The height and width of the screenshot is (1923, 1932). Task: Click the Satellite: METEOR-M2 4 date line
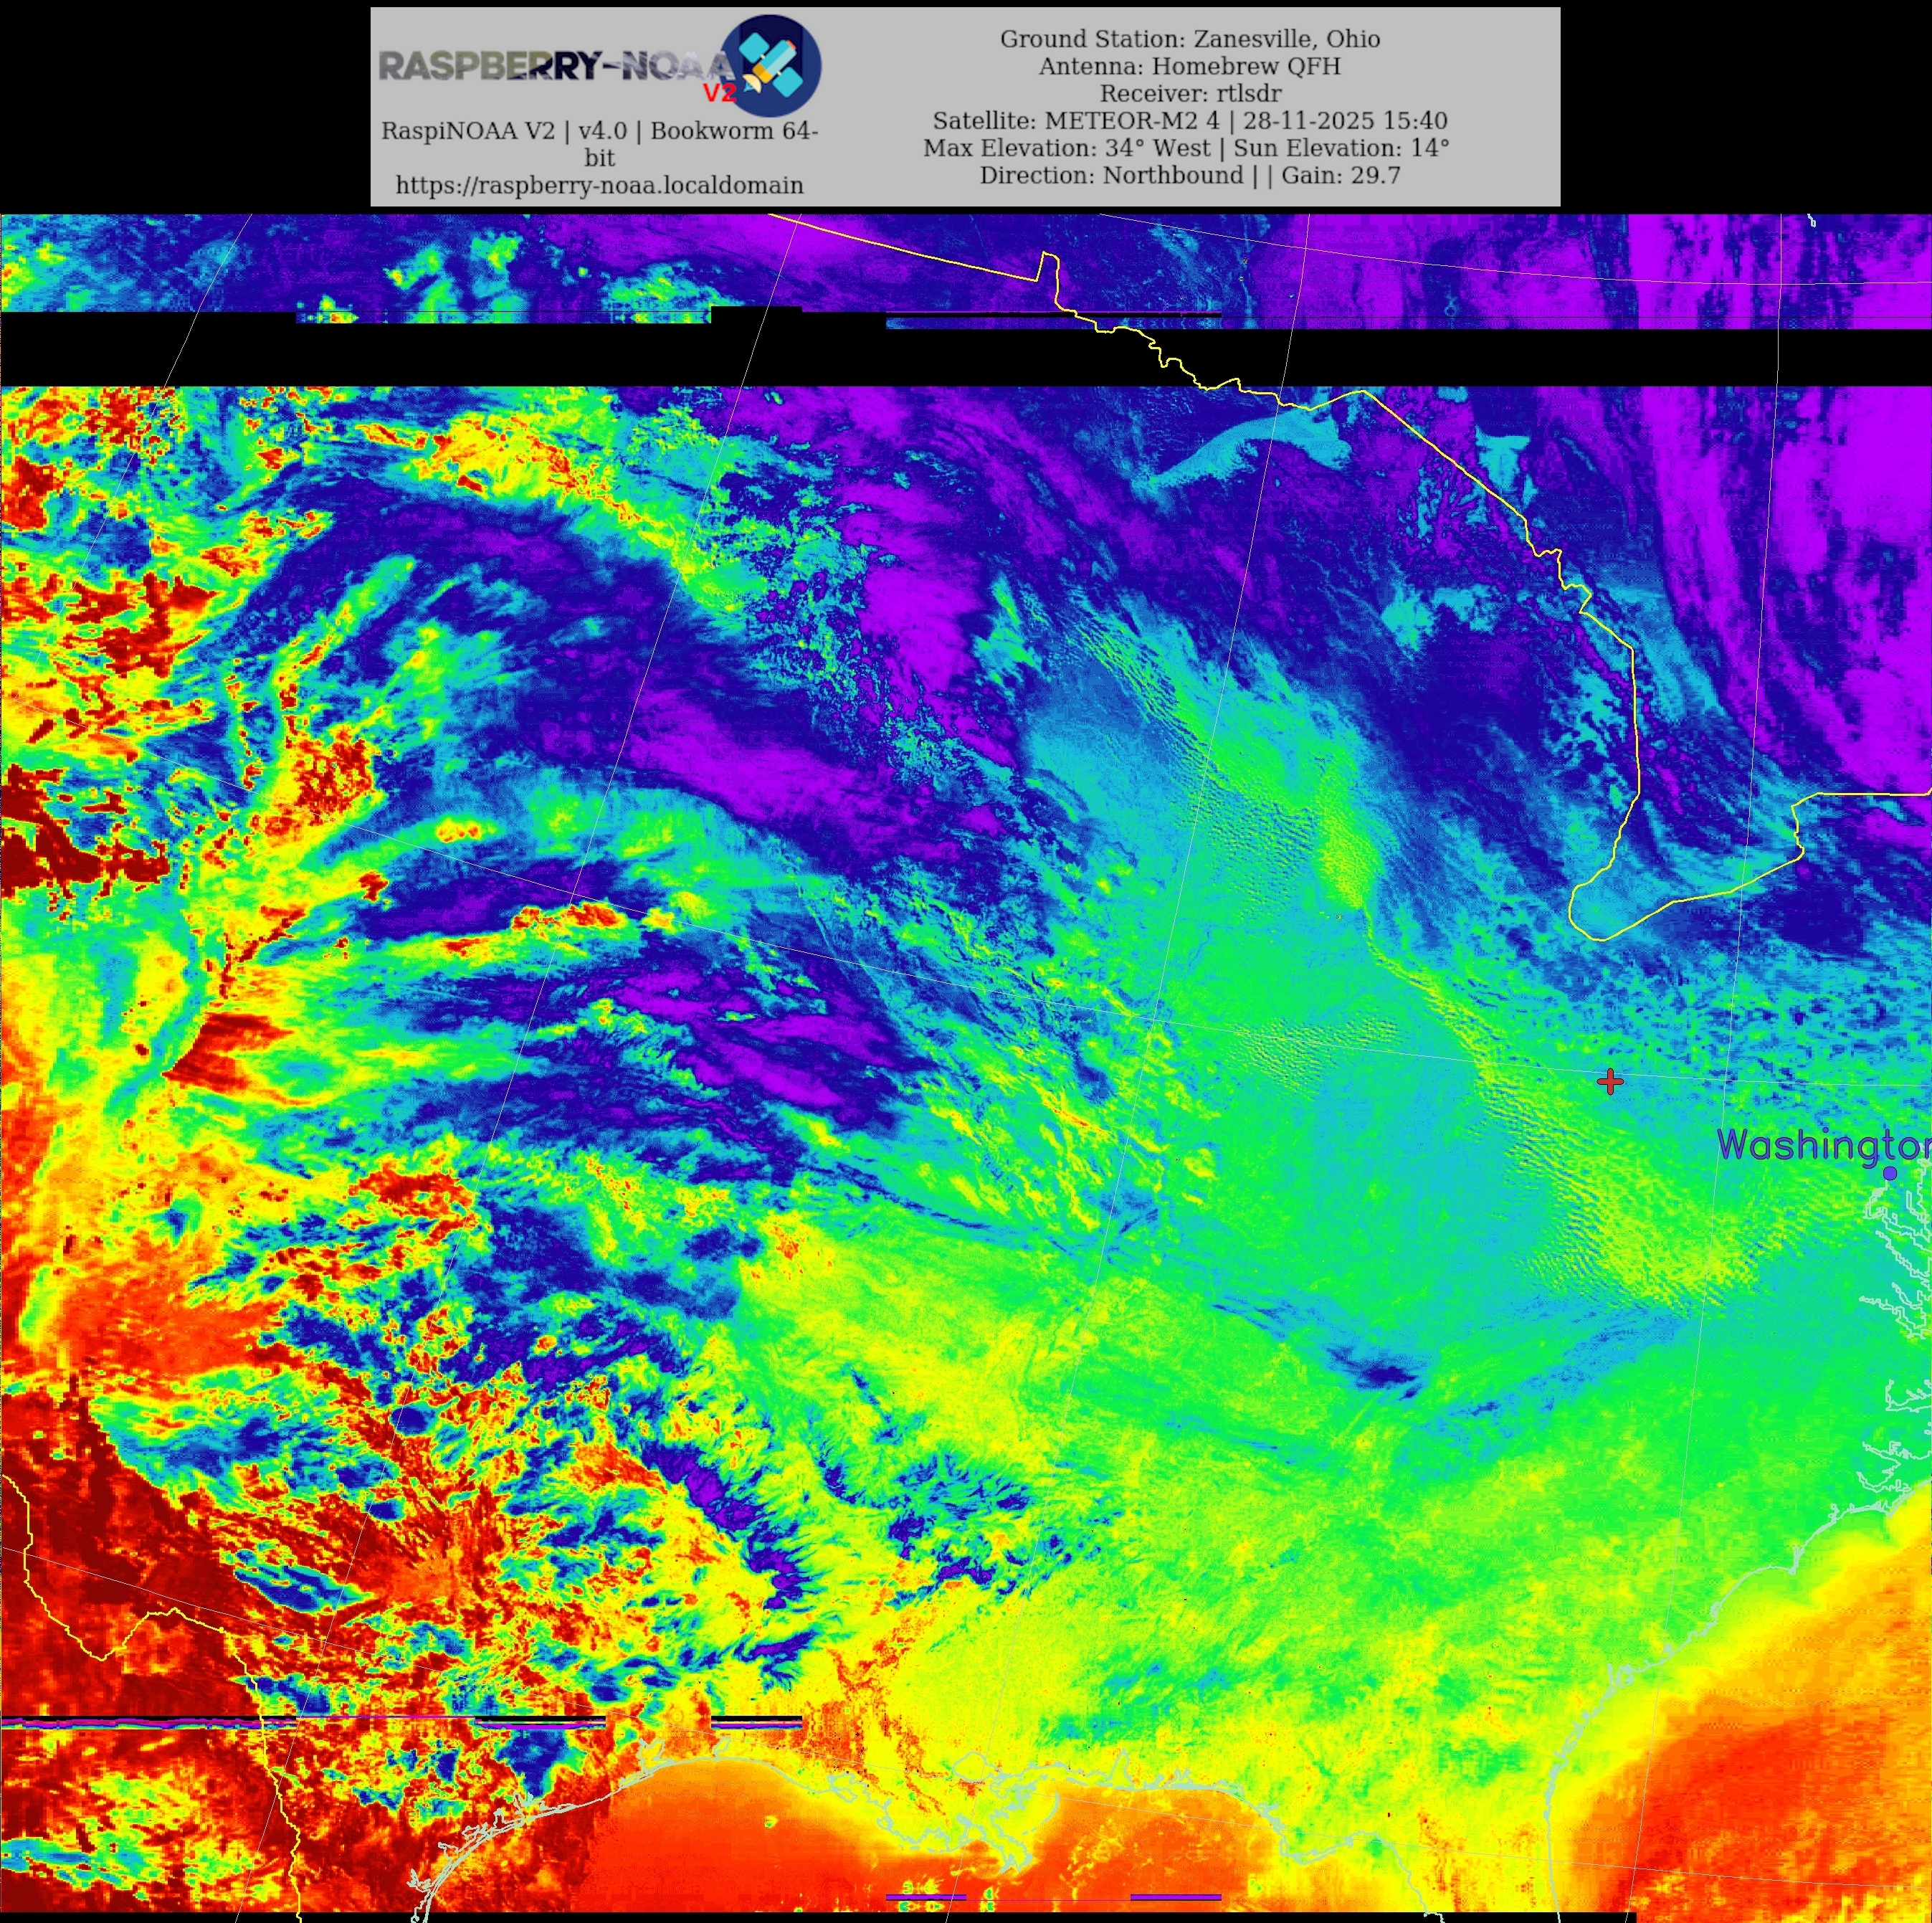point(1189,120)
